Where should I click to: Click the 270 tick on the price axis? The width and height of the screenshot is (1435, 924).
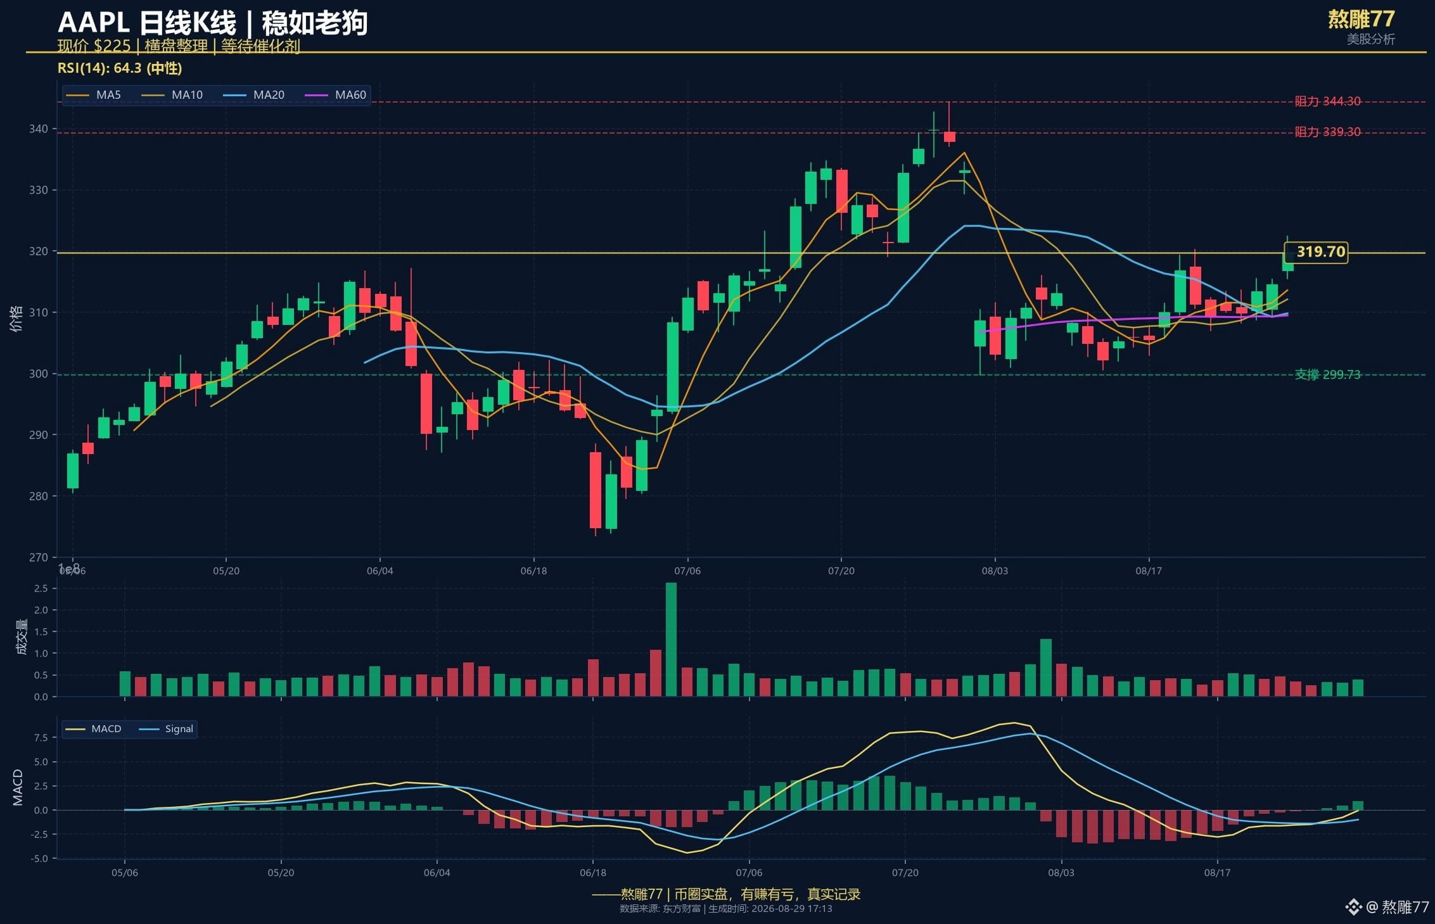[38, 557]
